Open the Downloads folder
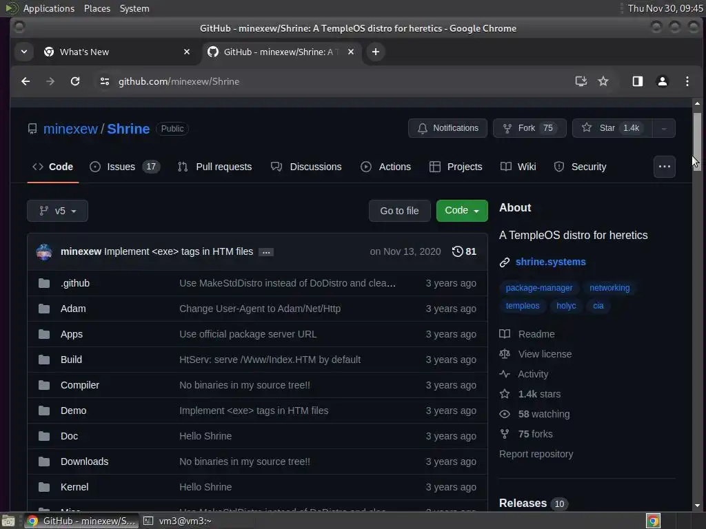This screenshot has height=529, width=706. [85, 462]
